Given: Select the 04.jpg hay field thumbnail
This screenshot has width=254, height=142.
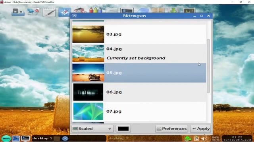Looking at the screenshot, I should coord(88,54).
